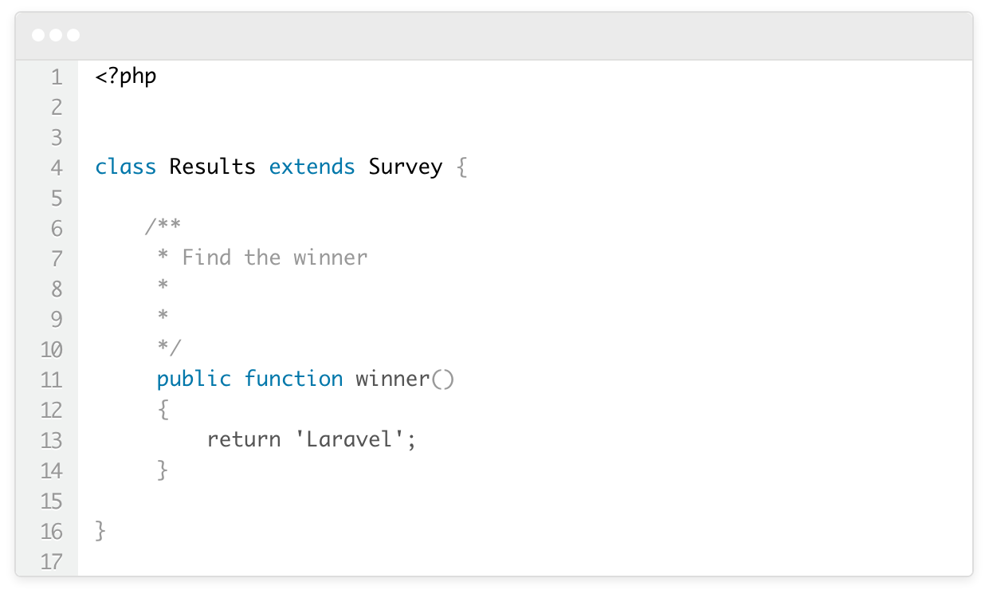985x590 pixels.
Task: Click the 'Survey' parent class name
Action: click(x=406, y=168)
